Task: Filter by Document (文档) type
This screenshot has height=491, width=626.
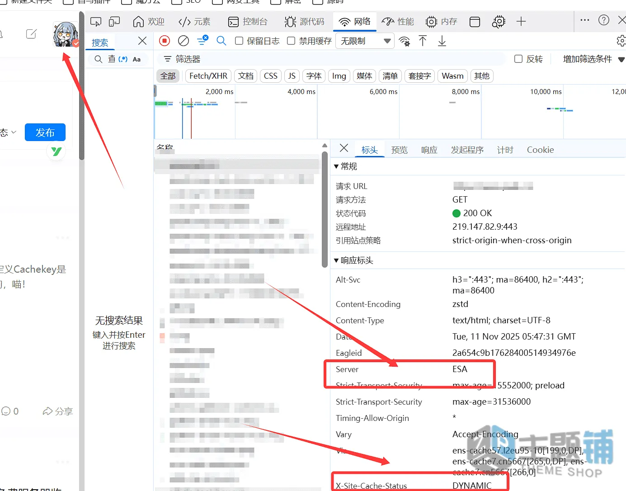Action: point(246,76)
